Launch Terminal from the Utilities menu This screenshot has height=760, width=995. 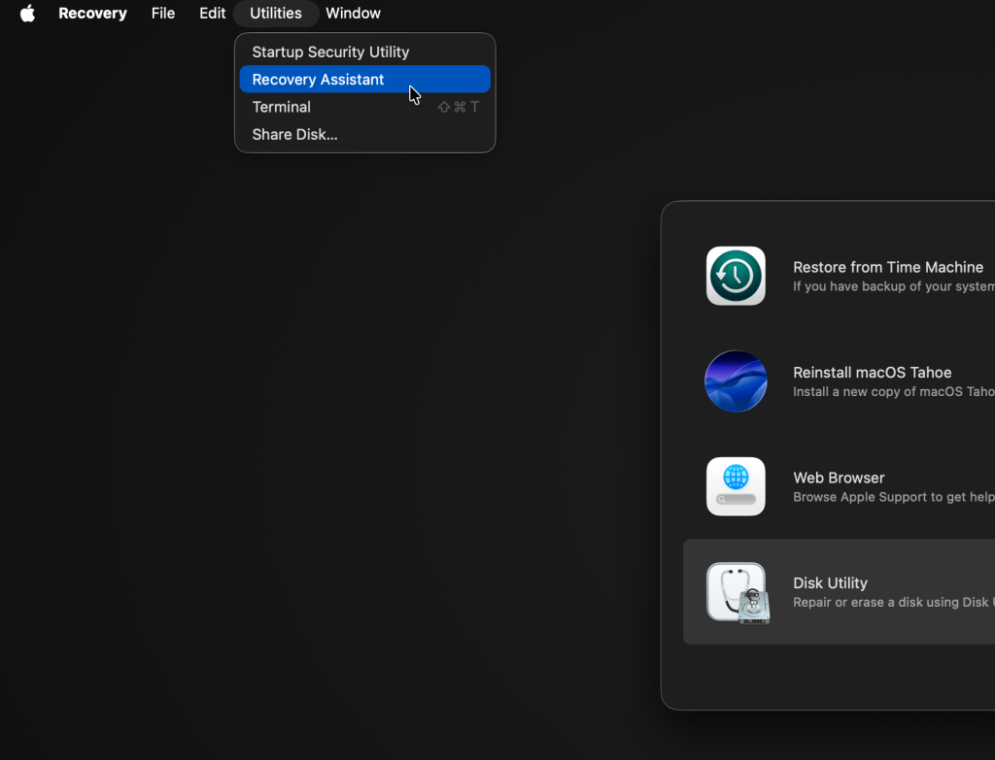click(282, 107)
